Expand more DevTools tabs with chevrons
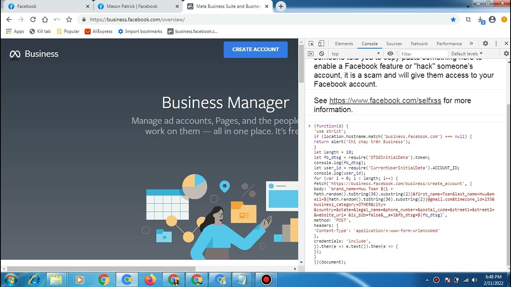 click(x=471, y=43)
